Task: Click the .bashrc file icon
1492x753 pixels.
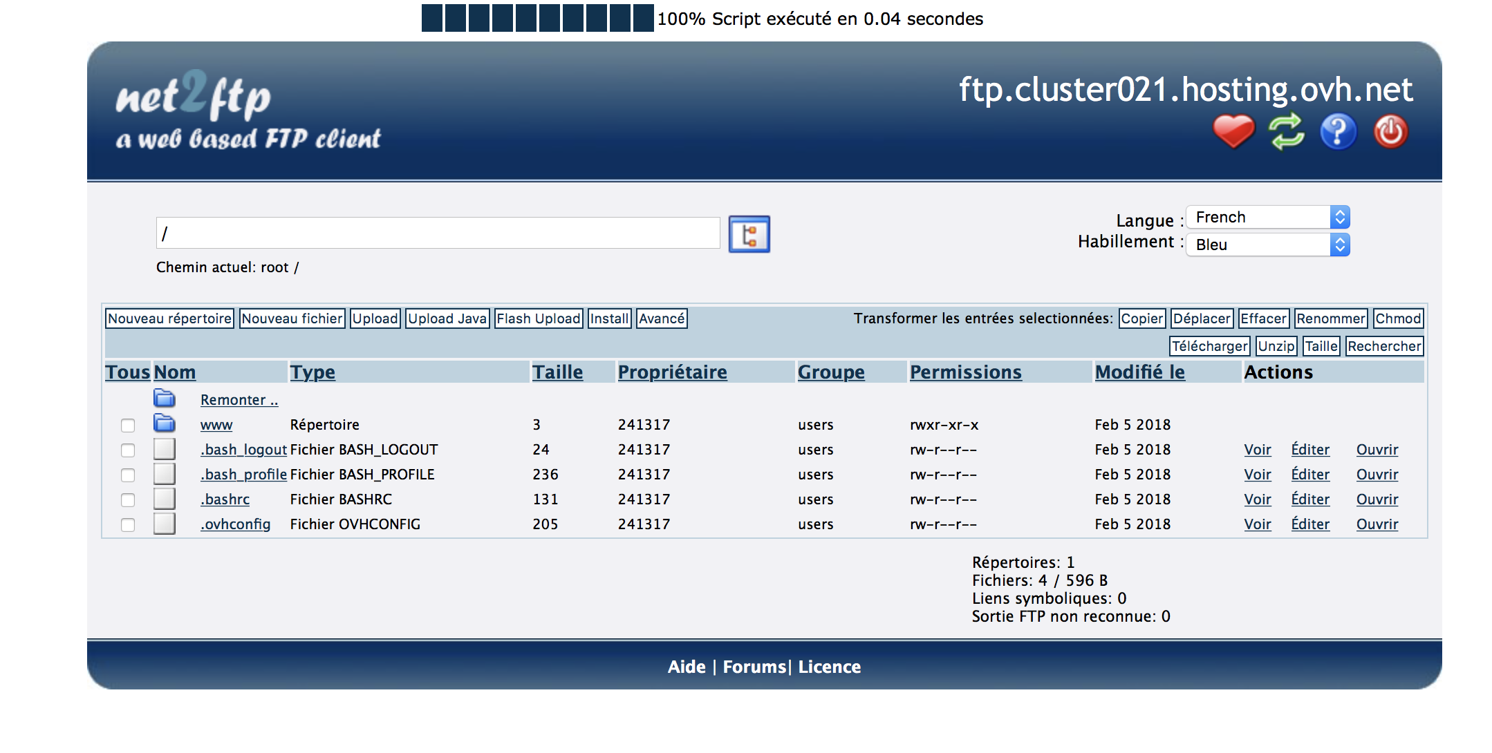Action: click(x=165, y=499)
